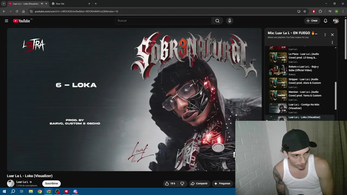
Task: Click the mix title Luar La L - EN FUEGO
Action: point(293,33)
